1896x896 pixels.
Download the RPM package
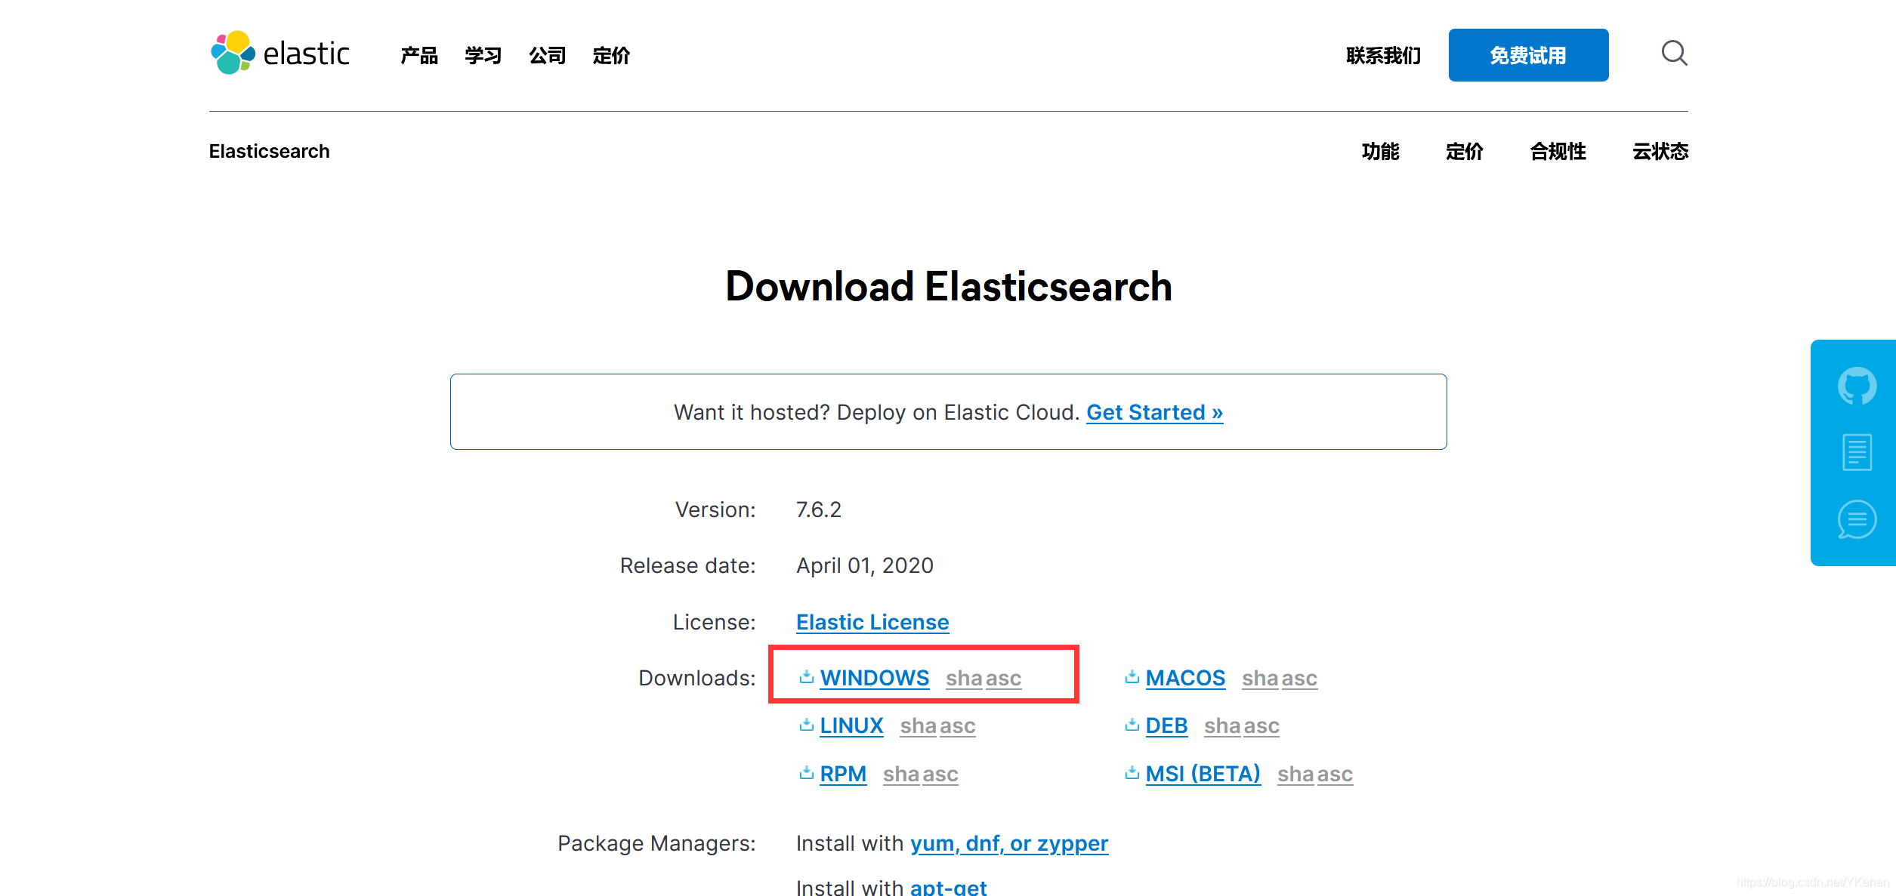pos(843,774)
